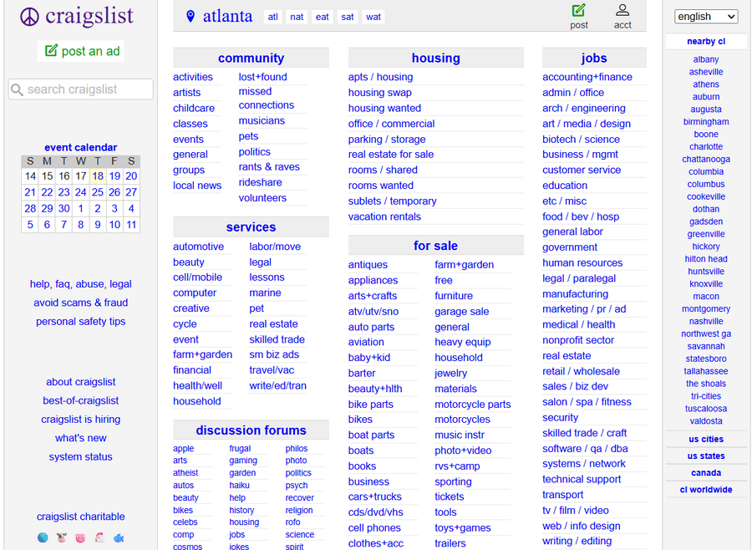Click the green post icon in header
Image resolution: width=752 pixels, height=550 pixels.
click(x=579, y=10)
